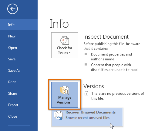Click 'There are no previous versions' text
The image size is (148, 131).
118,96
